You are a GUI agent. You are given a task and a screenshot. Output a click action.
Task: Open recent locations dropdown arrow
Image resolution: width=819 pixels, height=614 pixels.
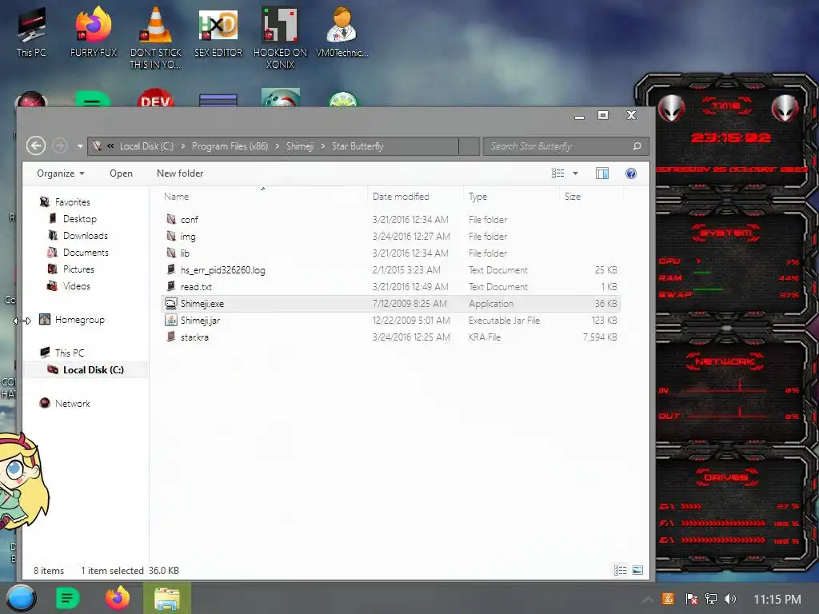pyautogui.click(x=80, y=146)
